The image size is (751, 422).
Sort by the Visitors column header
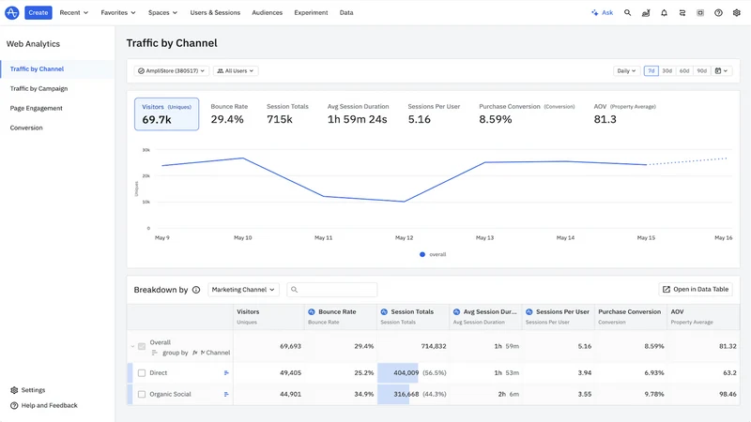pyautogui.click(x=268, y=316)
